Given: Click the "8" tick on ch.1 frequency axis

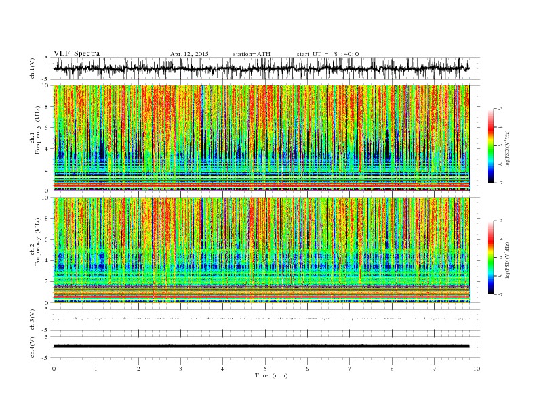Looking at the screenshot, I should tap(47, 107).
